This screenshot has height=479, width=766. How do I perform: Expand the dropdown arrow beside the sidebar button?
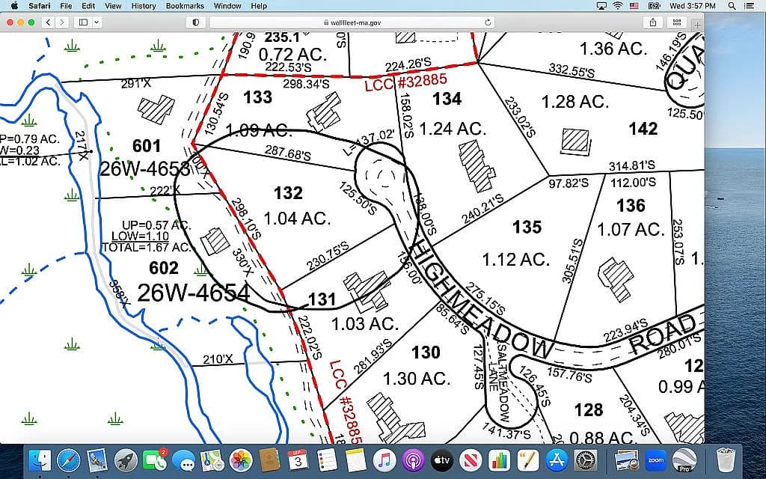click(x=96, y=22)
